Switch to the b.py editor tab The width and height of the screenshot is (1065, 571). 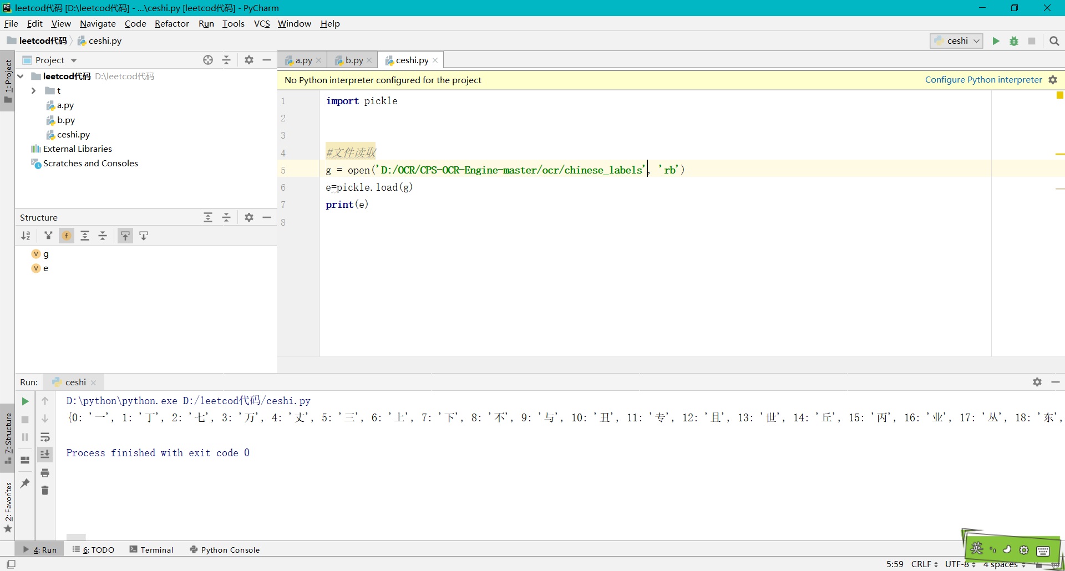click(353, 60)
